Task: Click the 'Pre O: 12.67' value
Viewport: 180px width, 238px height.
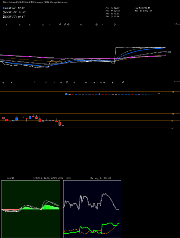Action: coord(113,8)
